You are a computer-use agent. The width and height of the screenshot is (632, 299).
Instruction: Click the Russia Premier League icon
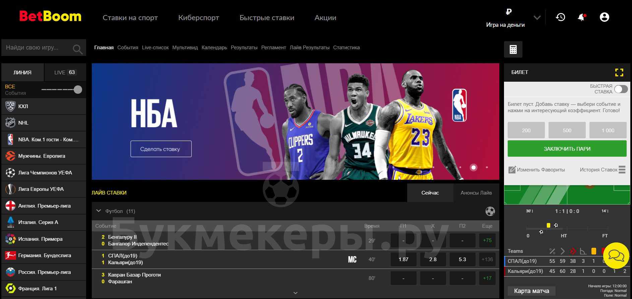pos(10,272)
